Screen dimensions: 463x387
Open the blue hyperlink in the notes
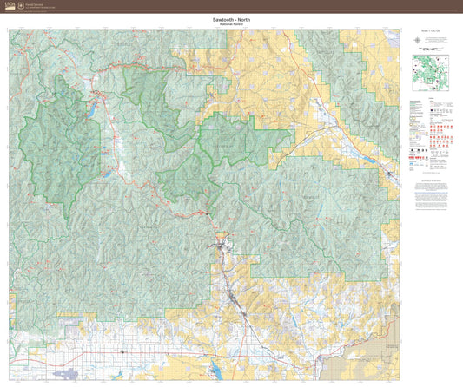[x=432, y=193]
